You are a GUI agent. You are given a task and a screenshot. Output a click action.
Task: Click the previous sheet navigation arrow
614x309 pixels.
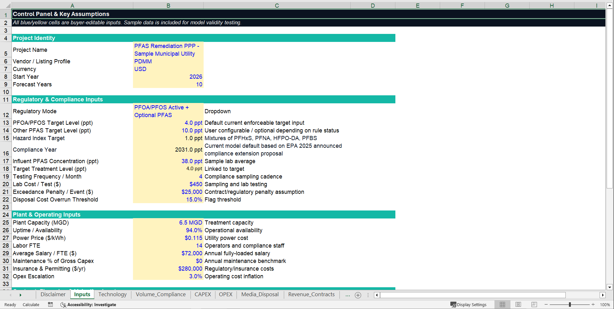pos(11,295)
